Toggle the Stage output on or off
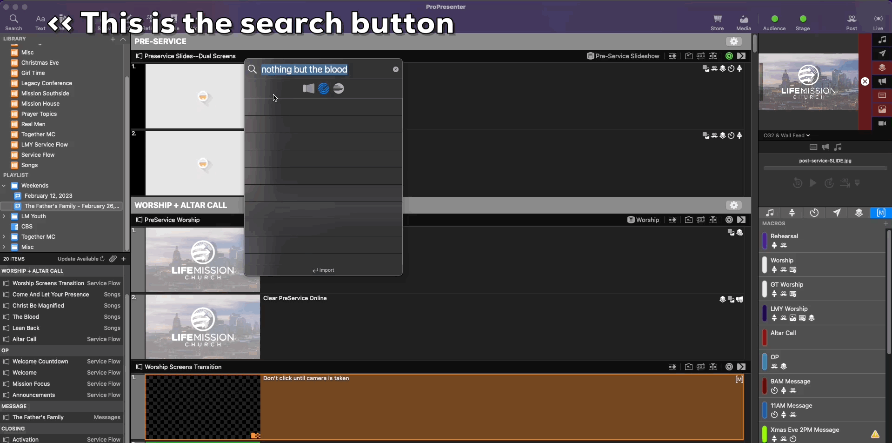892x443 pixels. pos(803,23)
